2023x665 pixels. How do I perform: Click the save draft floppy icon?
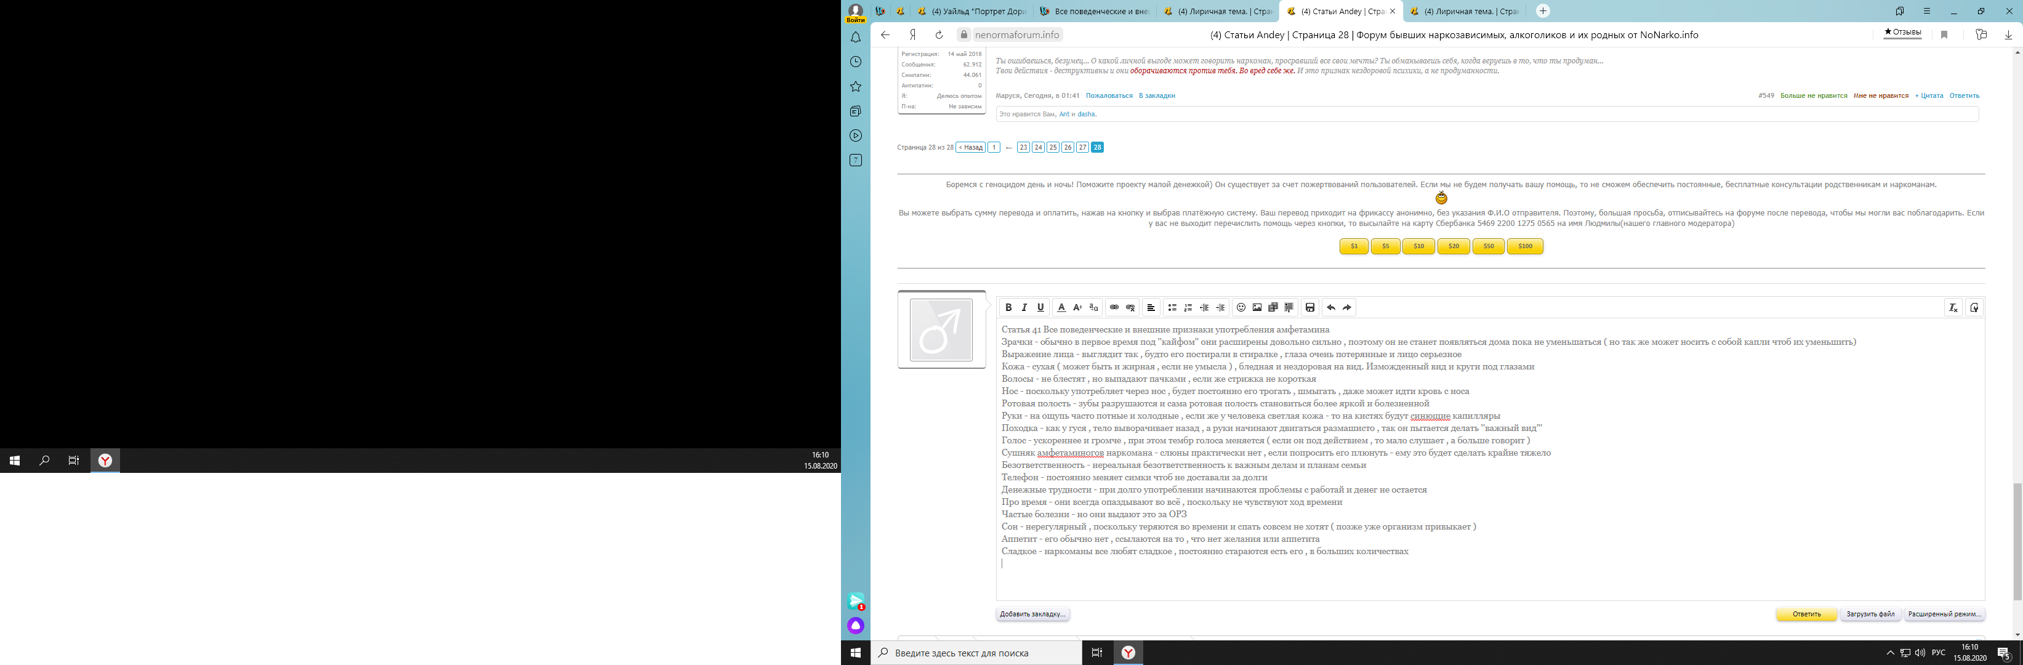click(x=1310, y=308)
